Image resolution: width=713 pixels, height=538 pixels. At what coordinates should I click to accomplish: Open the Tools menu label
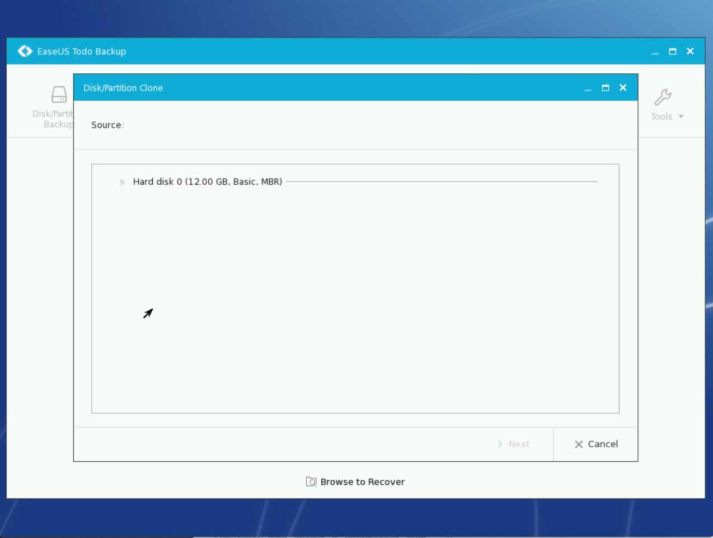[661, 116]
